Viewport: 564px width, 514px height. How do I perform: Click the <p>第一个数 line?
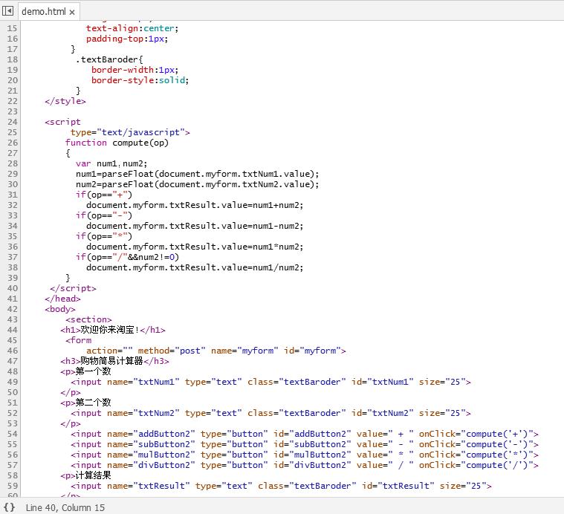coord(85,371)
